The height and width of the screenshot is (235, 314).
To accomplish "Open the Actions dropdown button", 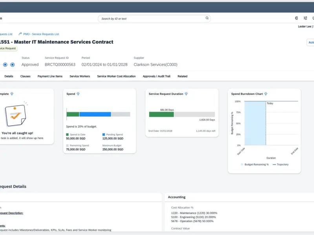I will tap(310, 43).
